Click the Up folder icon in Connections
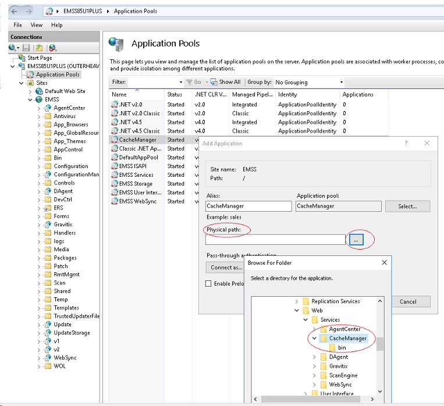 39,48
